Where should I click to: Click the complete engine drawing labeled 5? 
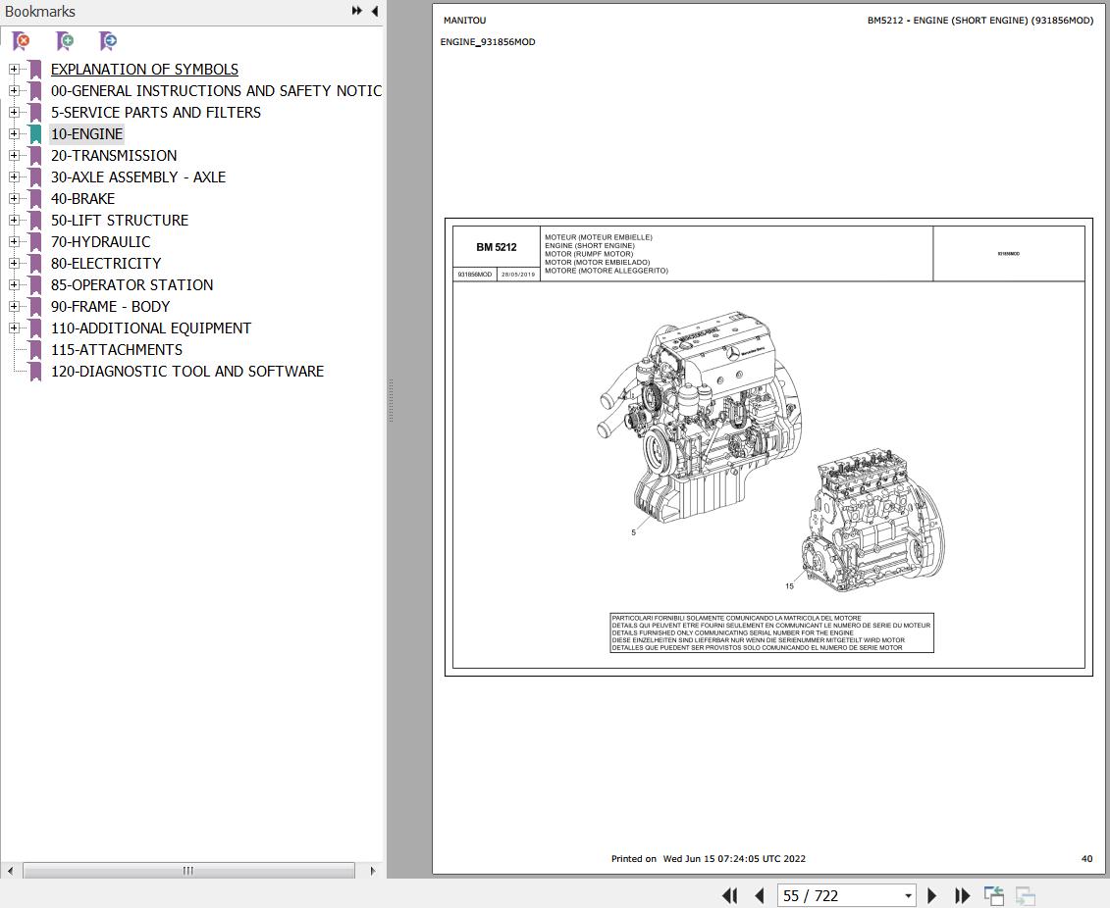click(x=700, y=417)
